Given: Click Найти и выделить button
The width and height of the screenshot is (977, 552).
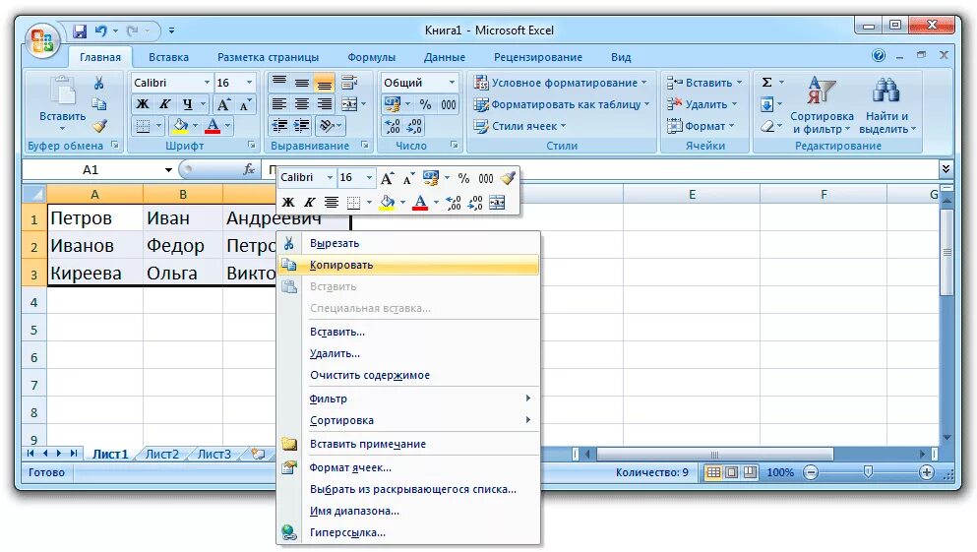Looking at the screenshot, I should (x=887, y=104).
